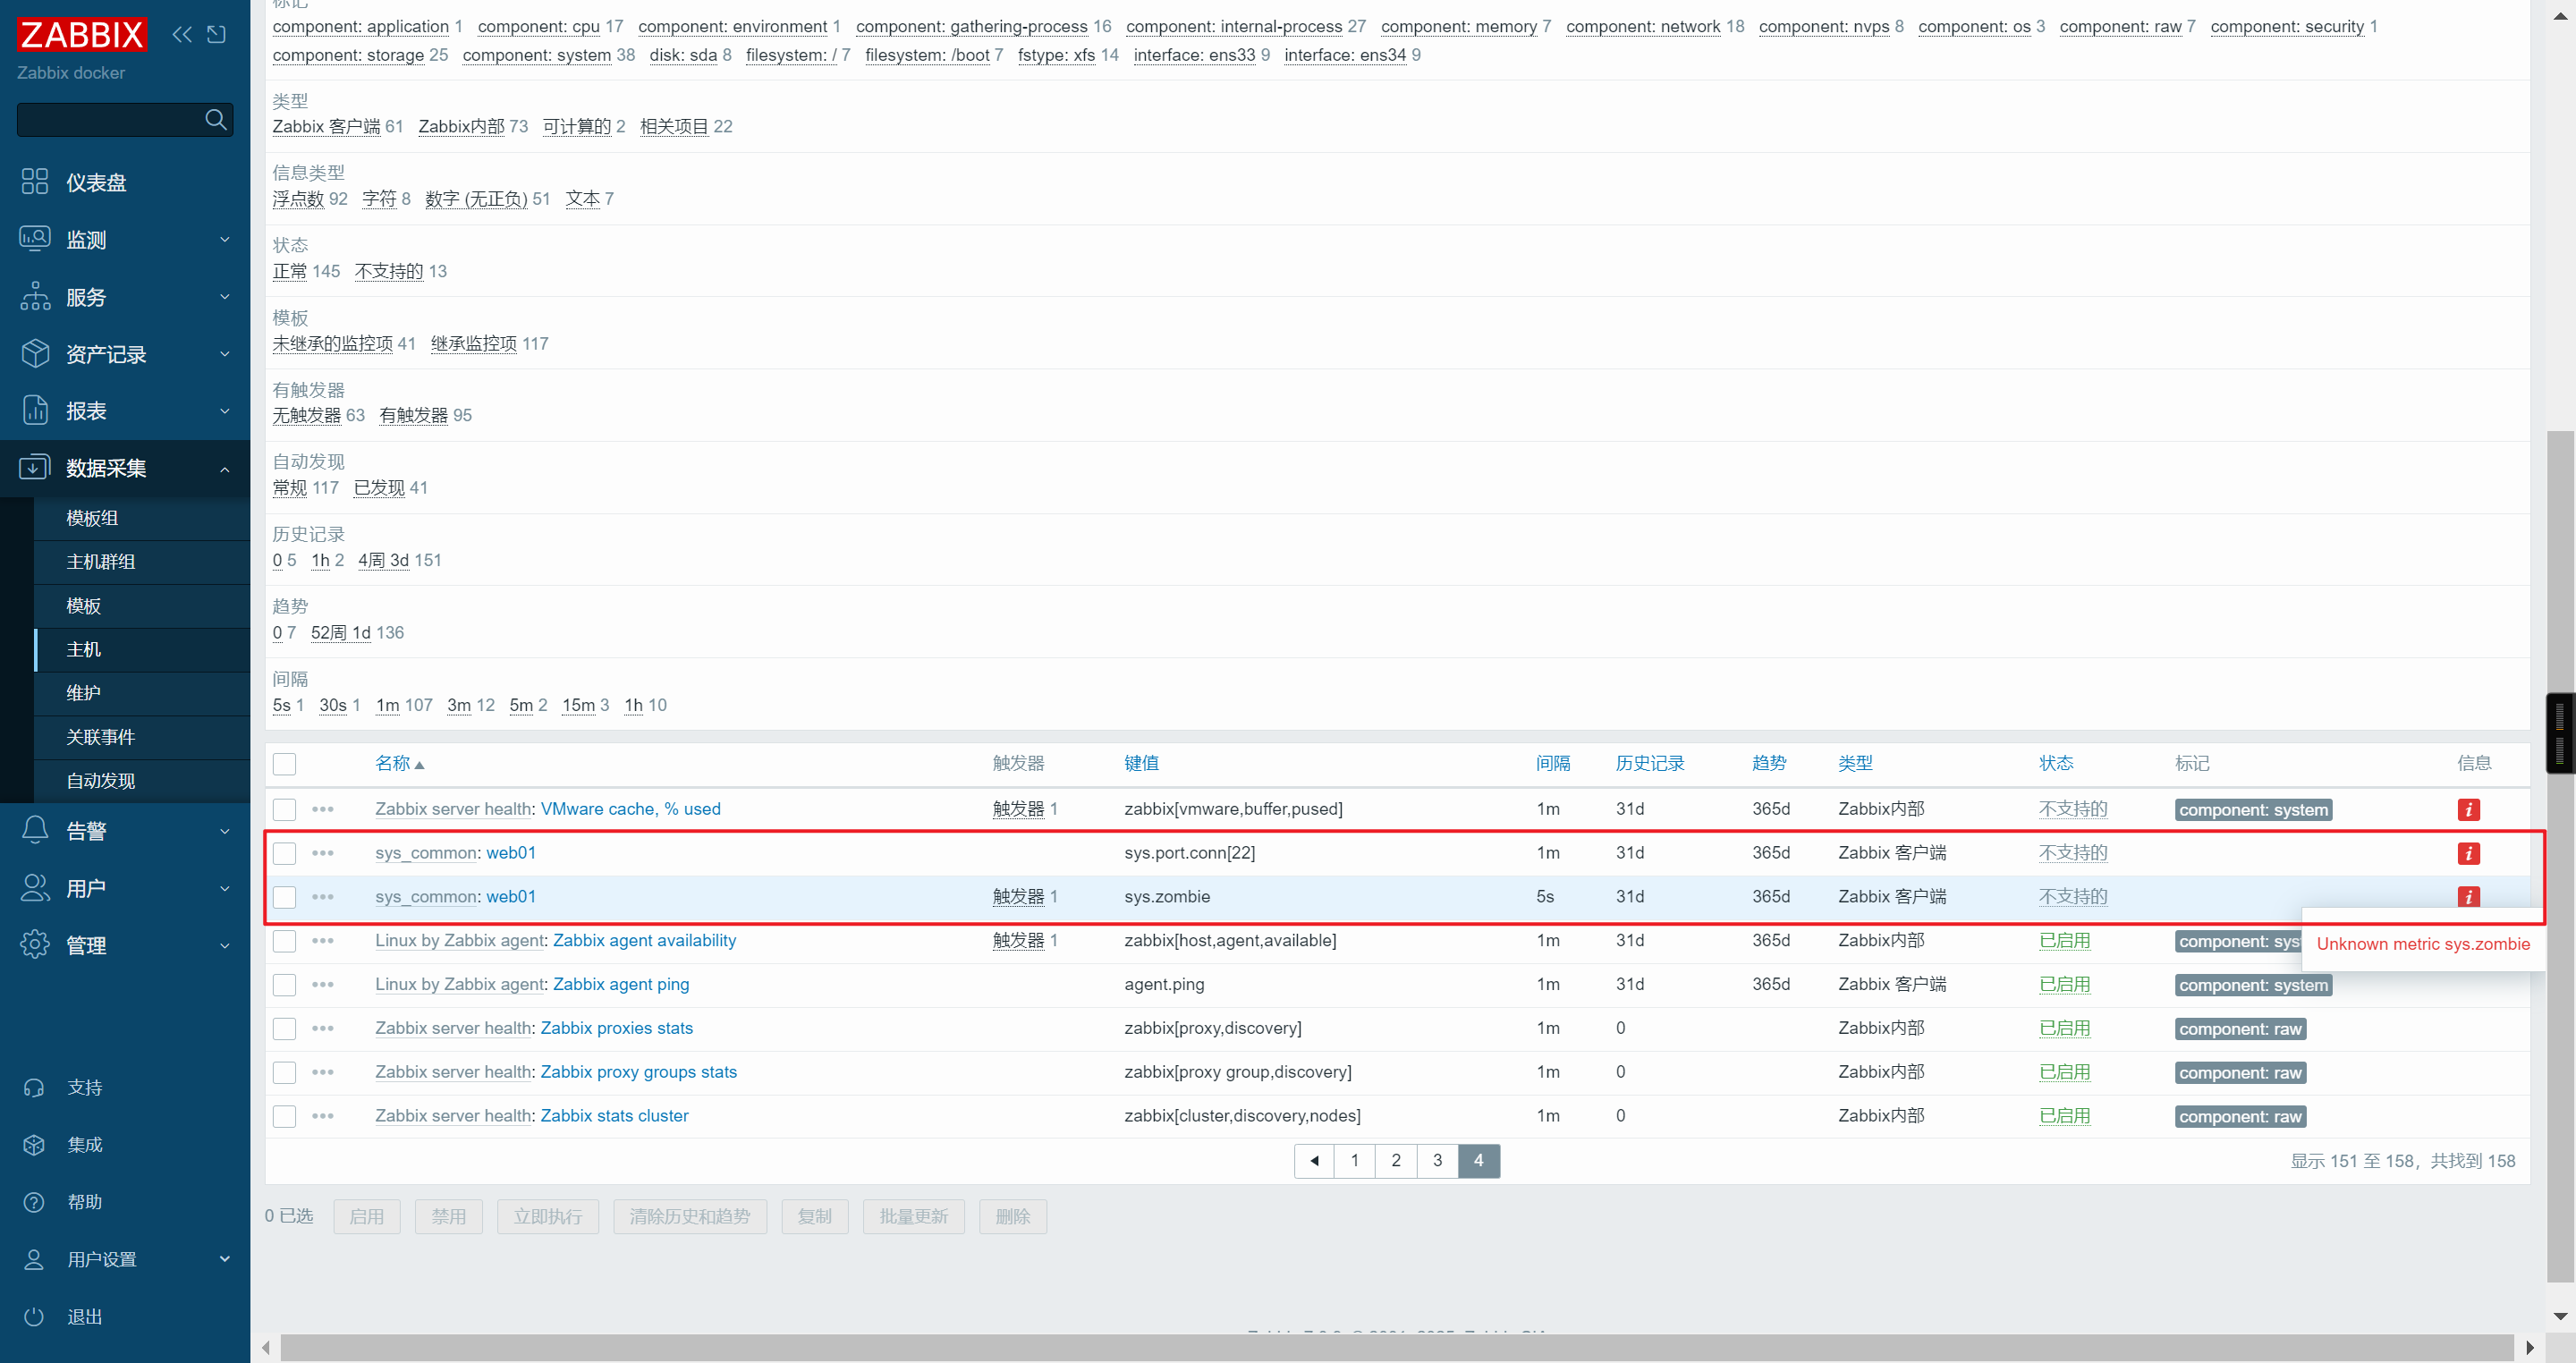Check the Zabbix proxy groups stats row
Screen dimensions: 2576x1363
click(285, 1073)
